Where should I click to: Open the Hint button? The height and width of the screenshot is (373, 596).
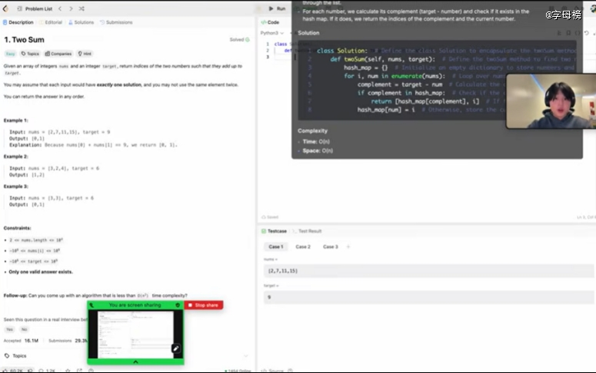[85, 54]
